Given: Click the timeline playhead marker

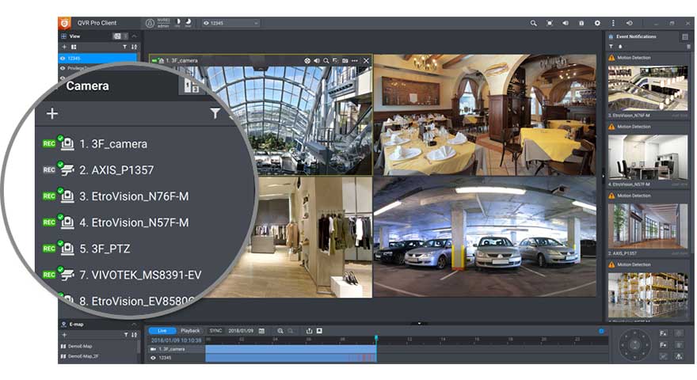Looking at the screenshot, I should pos(376,339).
